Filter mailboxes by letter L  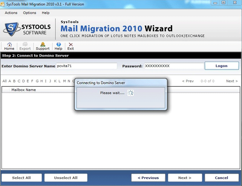tap(60, 81)
